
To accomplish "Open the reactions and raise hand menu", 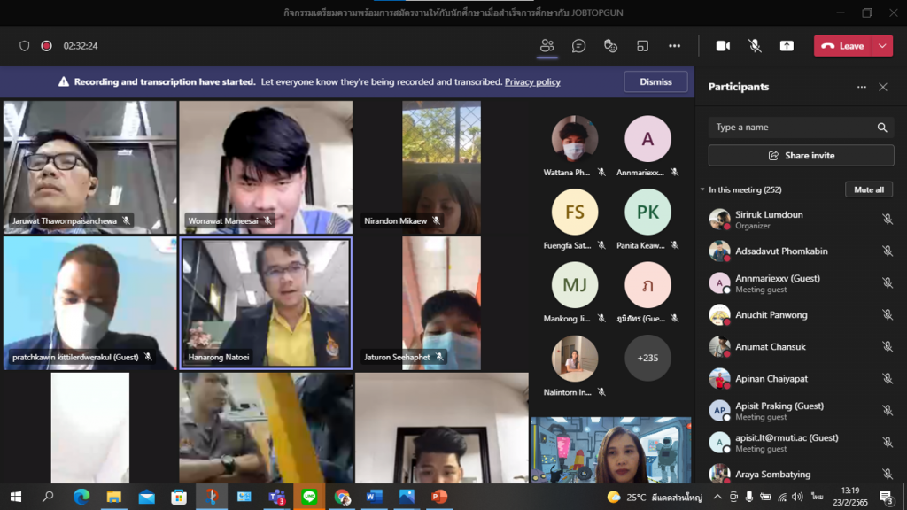I will [x=610, y=46].
